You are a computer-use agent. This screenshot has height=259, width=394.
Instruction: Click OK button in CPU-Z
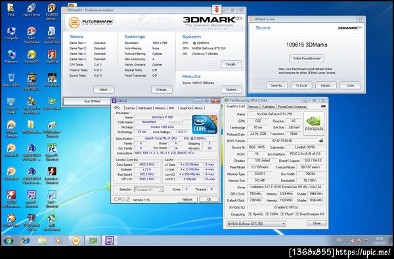coord(209,199)
